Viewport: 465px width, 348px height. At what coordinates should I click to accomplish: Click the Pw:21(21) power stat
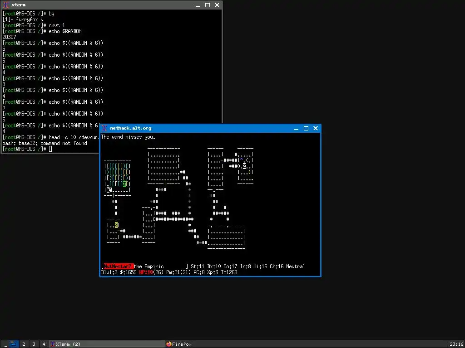pos(178,272)
